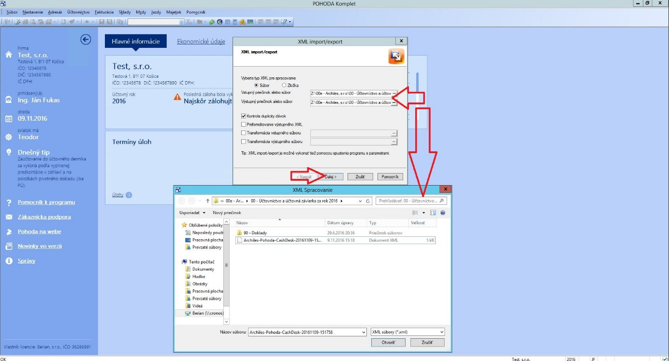
Task: Click the arrow icon next to Úlohy
Action: (x=129, y=195)
